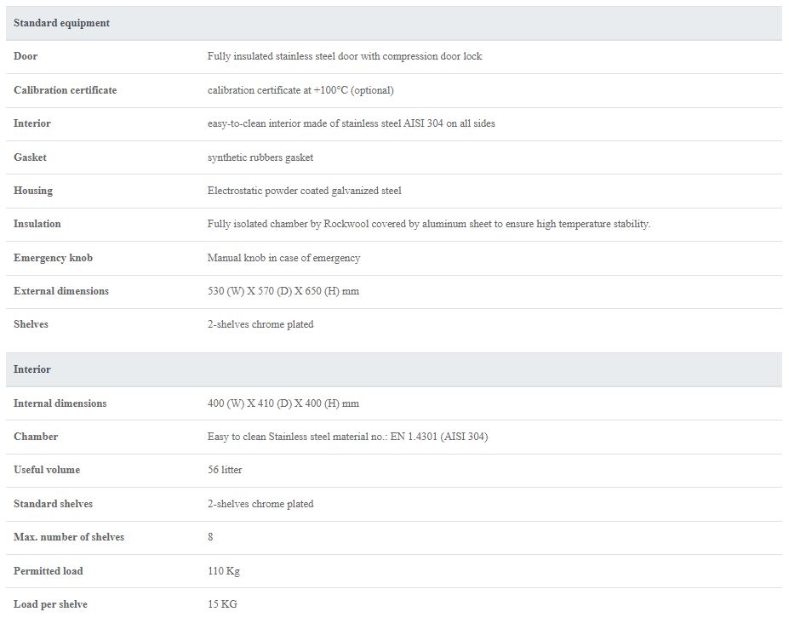789x629 pixels.
Task: Select the Emergency knob label
Action: (x=53, y=258)
